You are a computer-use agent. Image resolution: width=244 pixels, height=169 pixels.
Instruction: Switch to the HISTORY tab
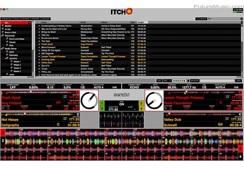click(46, 19)
